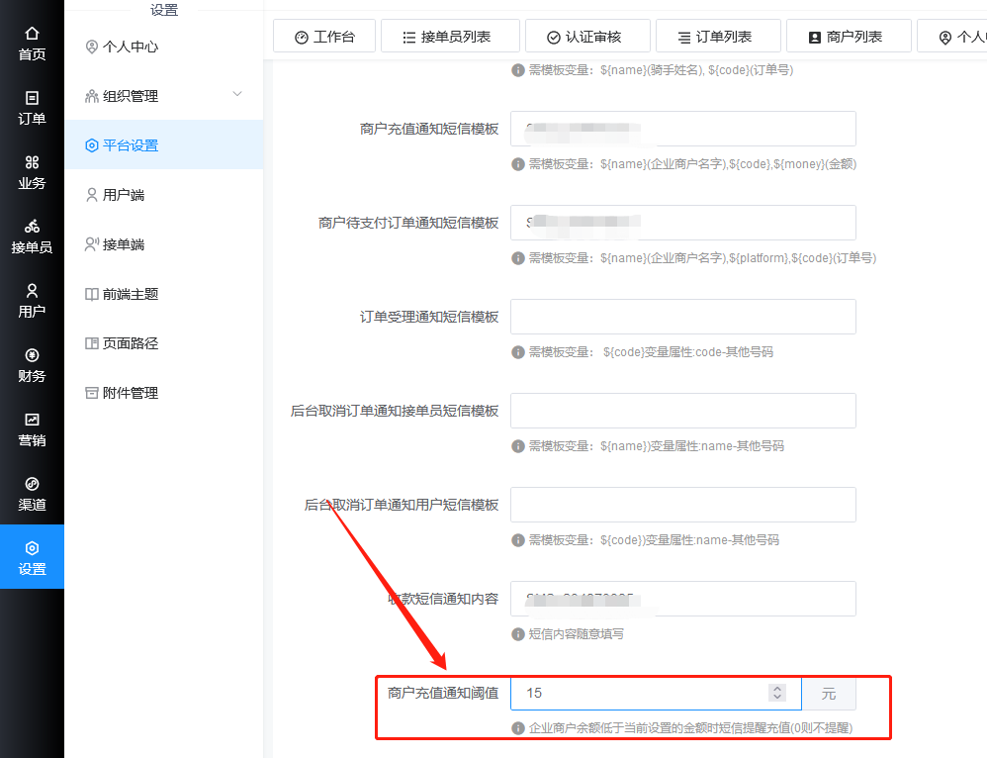Image resolution: width=987 pixels, height=758 pixels.
Task: Open the 商户列表 page
Action: (849, 36)
